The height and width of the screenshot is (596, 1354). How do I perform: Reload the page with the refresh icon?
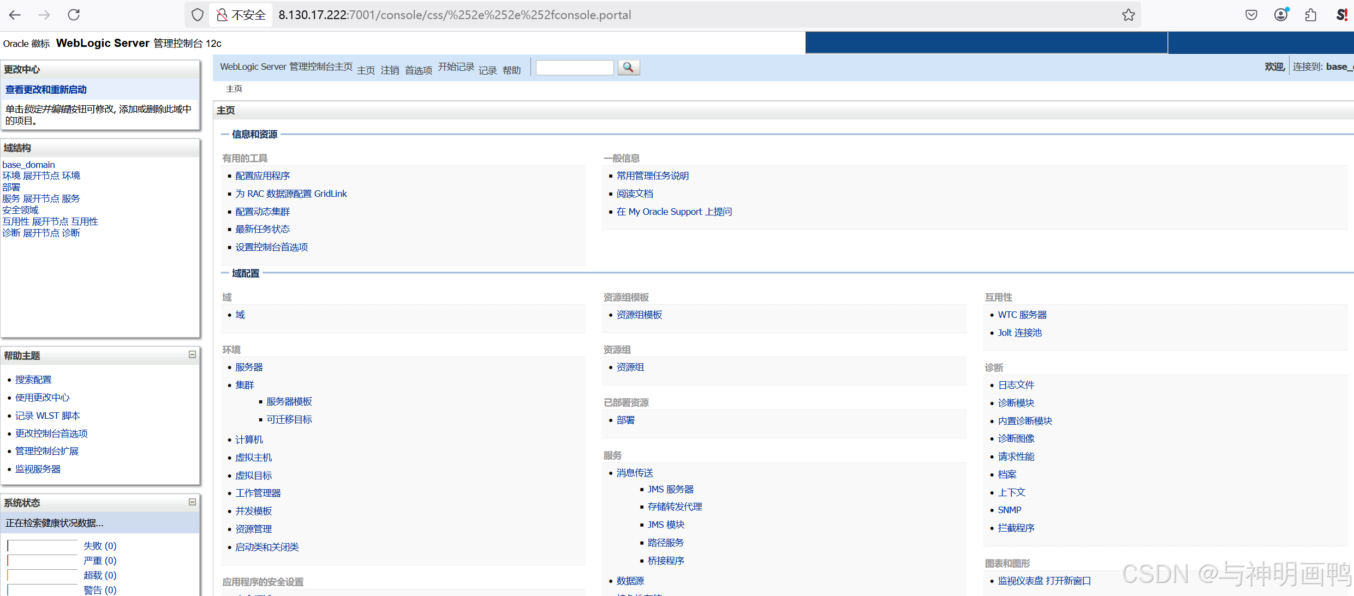(74, 15)
